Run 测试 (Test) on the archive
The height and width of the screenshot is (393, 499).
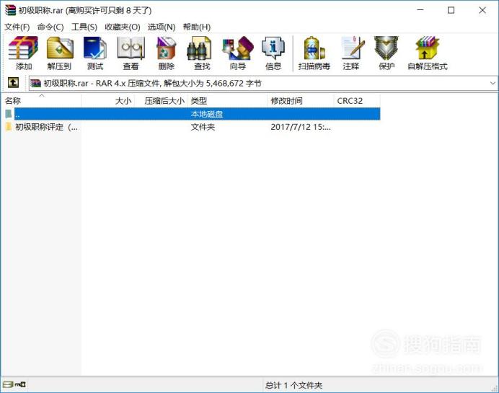(95, 53)
